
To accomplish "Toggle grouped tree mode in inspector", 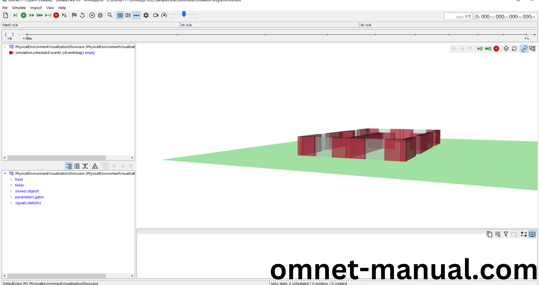I will tap(69, 166).
